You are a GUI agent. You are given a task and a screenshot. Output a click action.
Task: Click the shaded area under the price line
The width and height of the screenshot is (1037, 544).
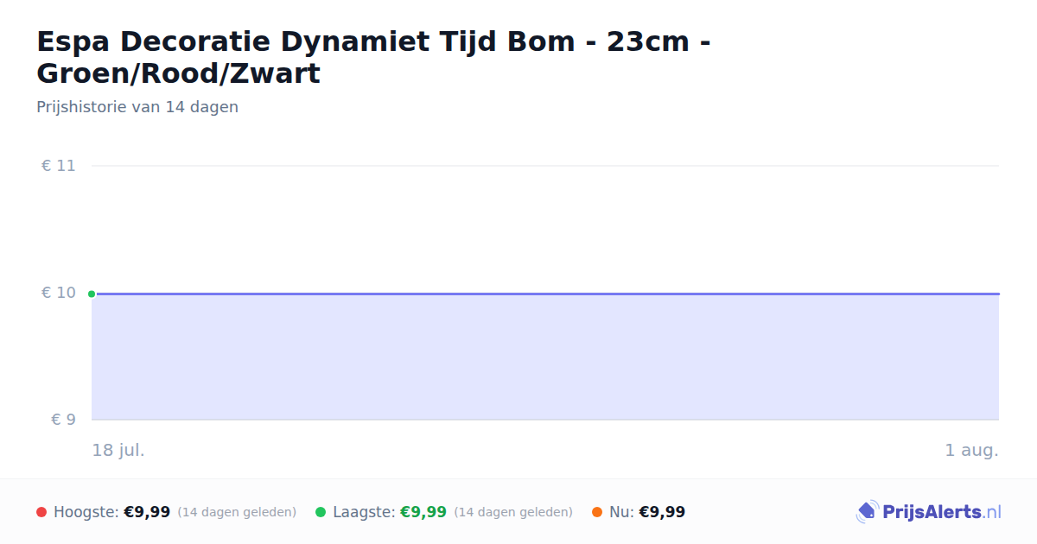pyautogui.click(x=545, y=357)
